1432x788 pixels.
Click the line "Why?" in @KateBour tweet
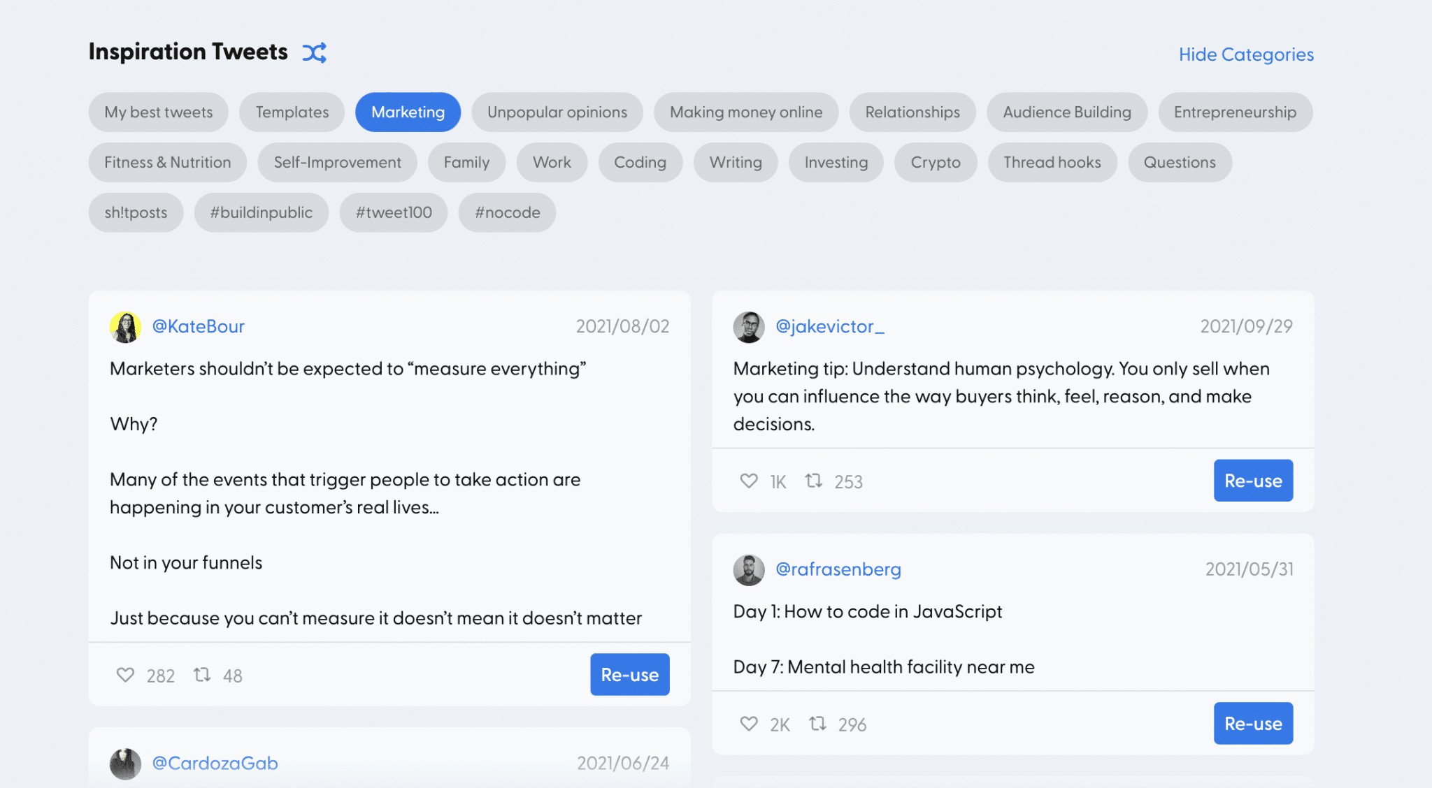click(134, 424)
